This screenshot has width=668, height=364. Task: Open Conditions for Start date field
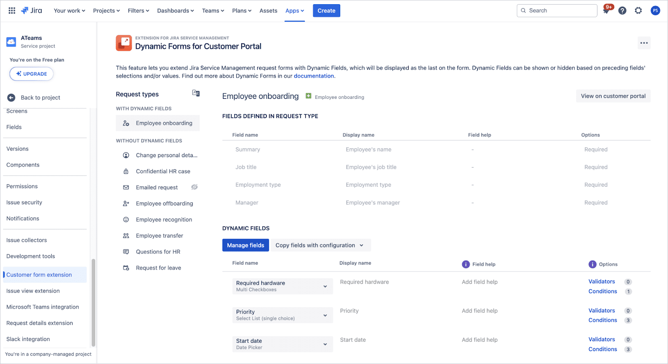point(603,349)
